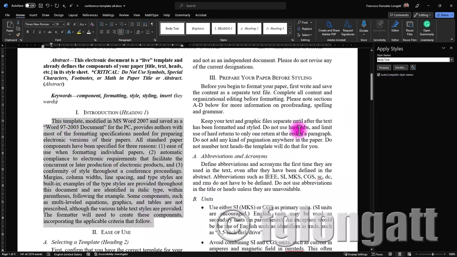This screenshot has height=257, width=457.
Task: Toggle Bold formatting
Action: (27, 32)
